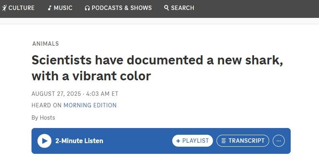The width and height of the screenshot is (319, 159).
Task: Go to the Music section
Action: (63, 8)
